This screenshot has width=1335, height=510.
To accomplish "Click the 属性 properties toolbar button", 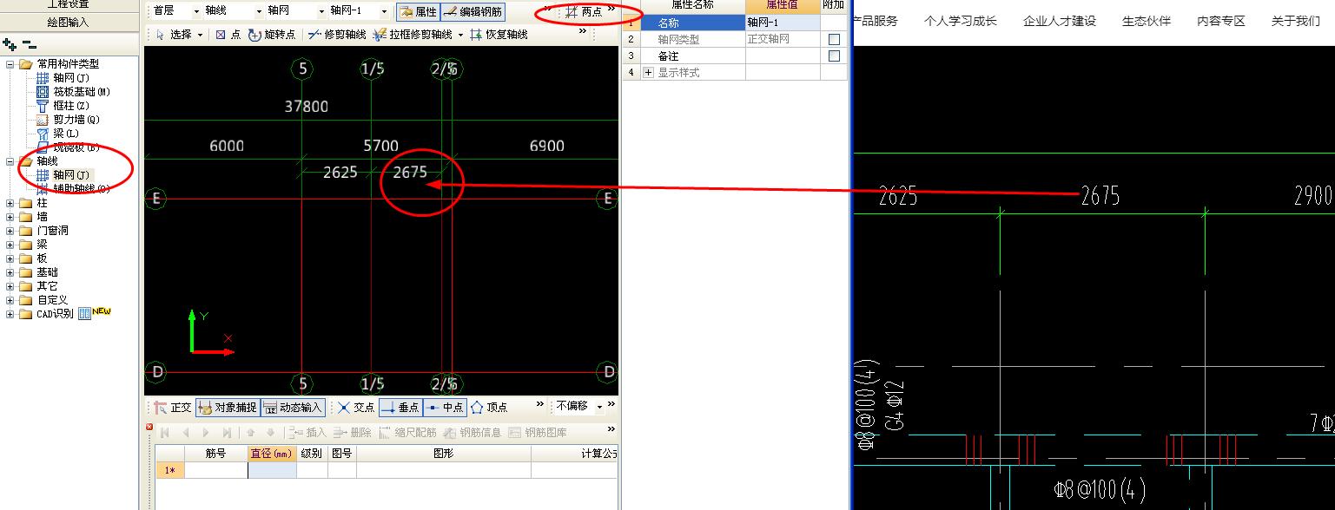I will pyautogui.click(x=418, y=12).
